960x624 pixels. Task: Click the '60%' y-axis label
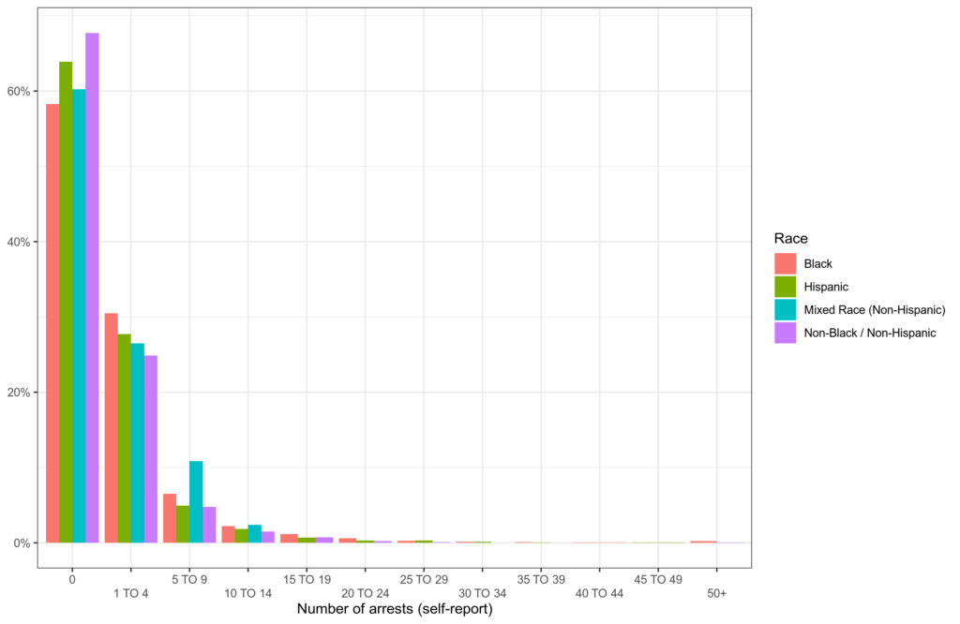pyautogui.click(x=19, y=92)
